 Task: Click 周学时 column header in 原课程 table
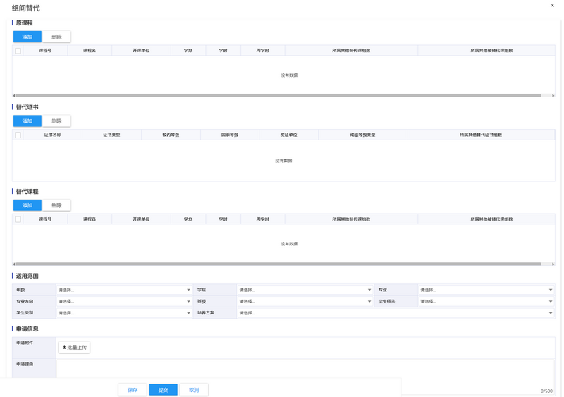262,51
